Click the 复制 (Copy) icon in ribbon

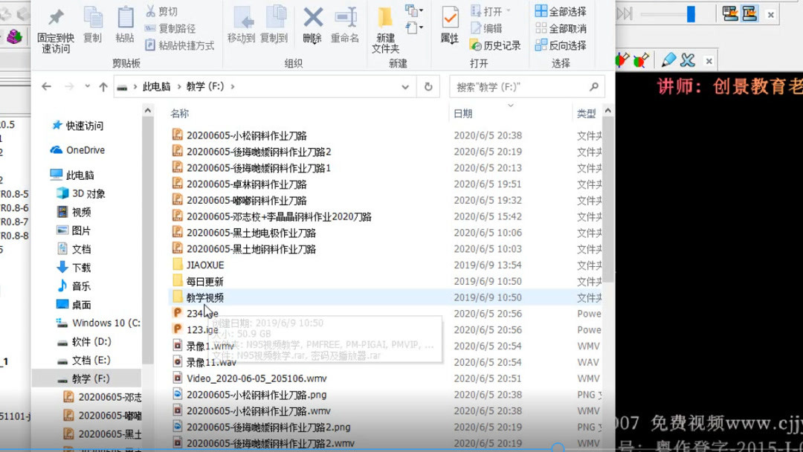click(92, 22)
